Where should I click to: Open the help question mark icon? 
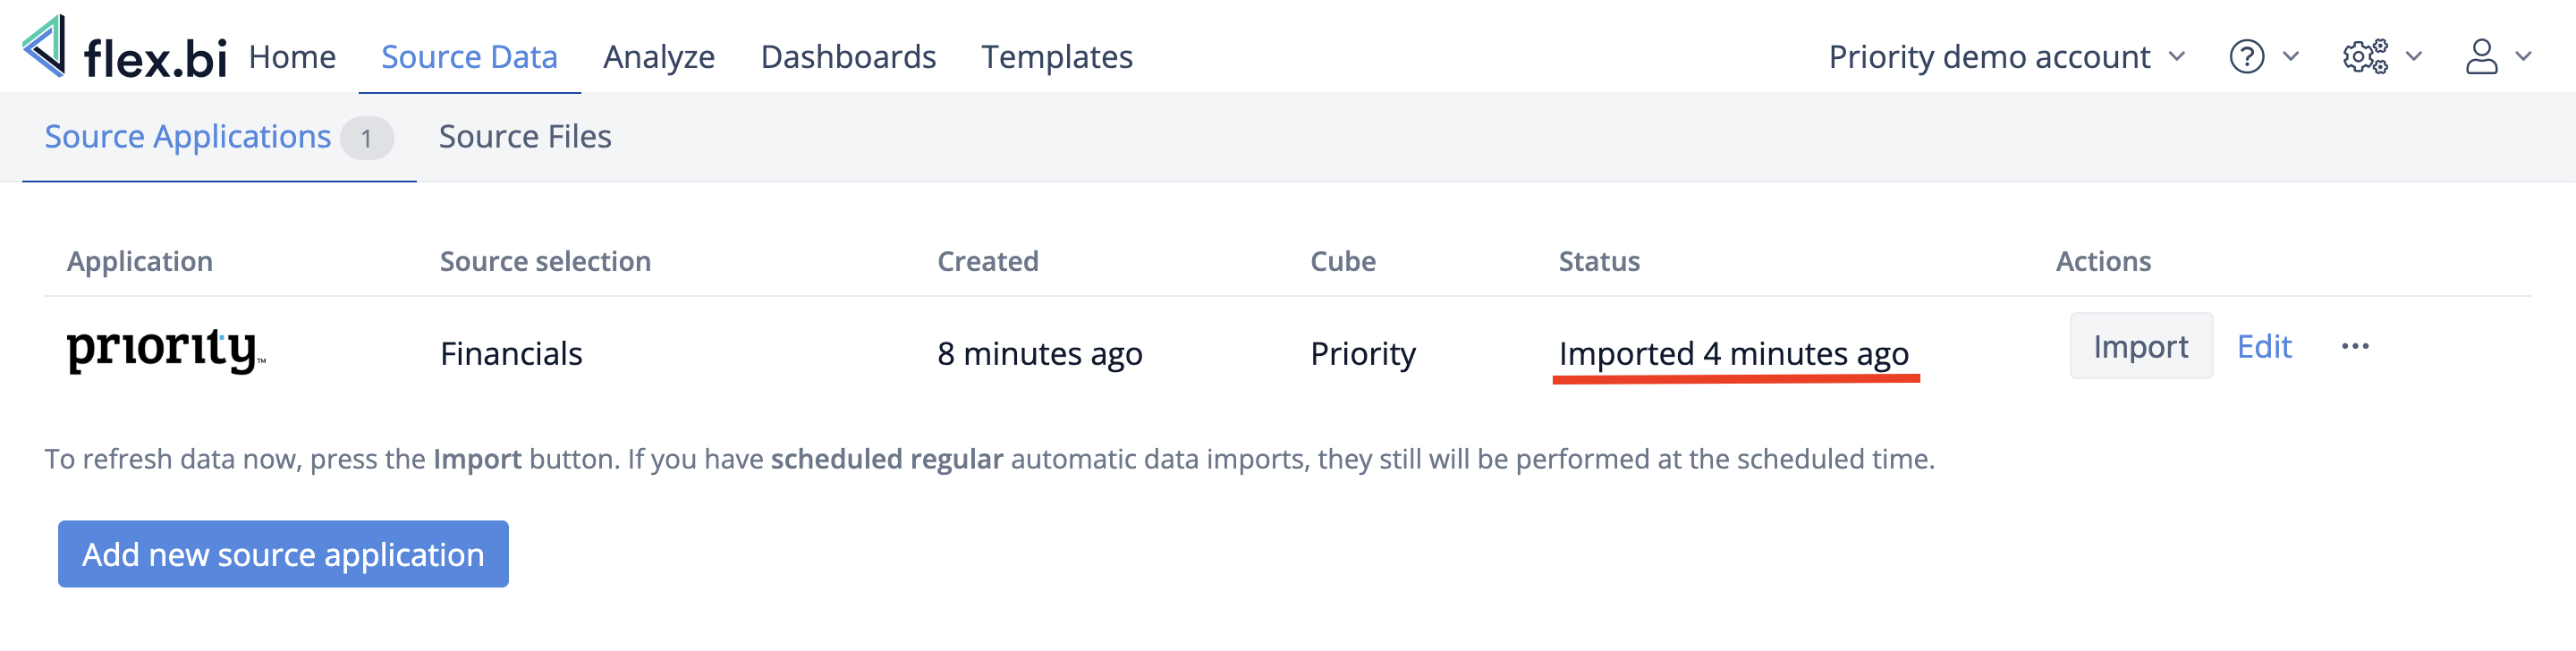(x=2246, y=57)
